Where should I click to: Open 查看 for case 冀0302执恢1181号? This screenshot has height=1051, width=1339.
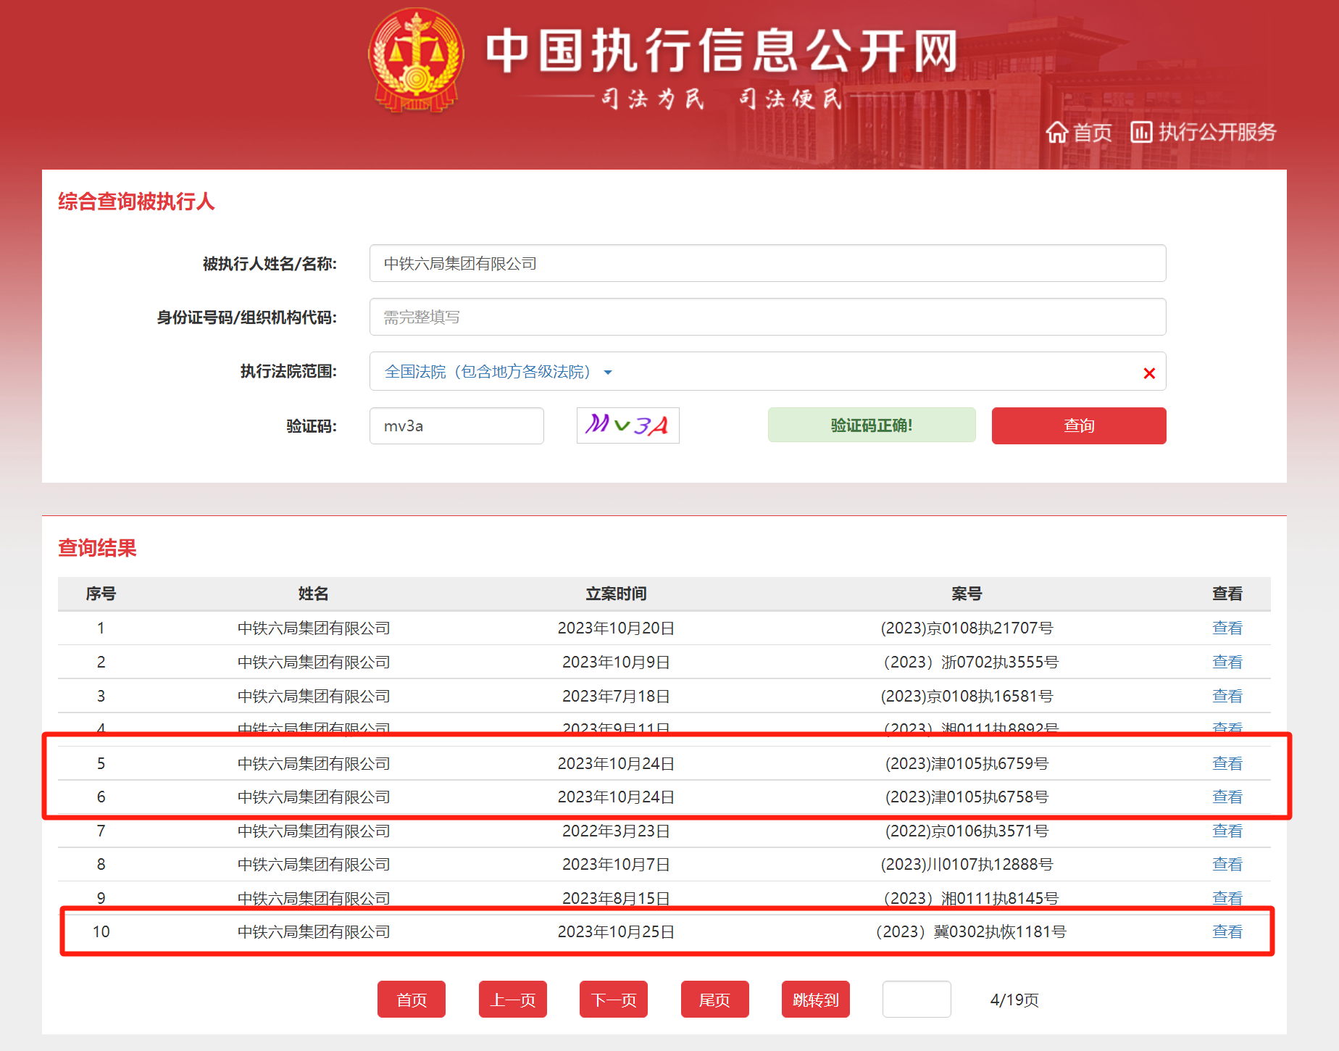[1227, 931]
